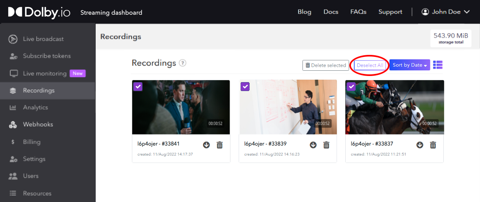
Task: Open Webhooks from the sidebar
Action: (38, 124)
